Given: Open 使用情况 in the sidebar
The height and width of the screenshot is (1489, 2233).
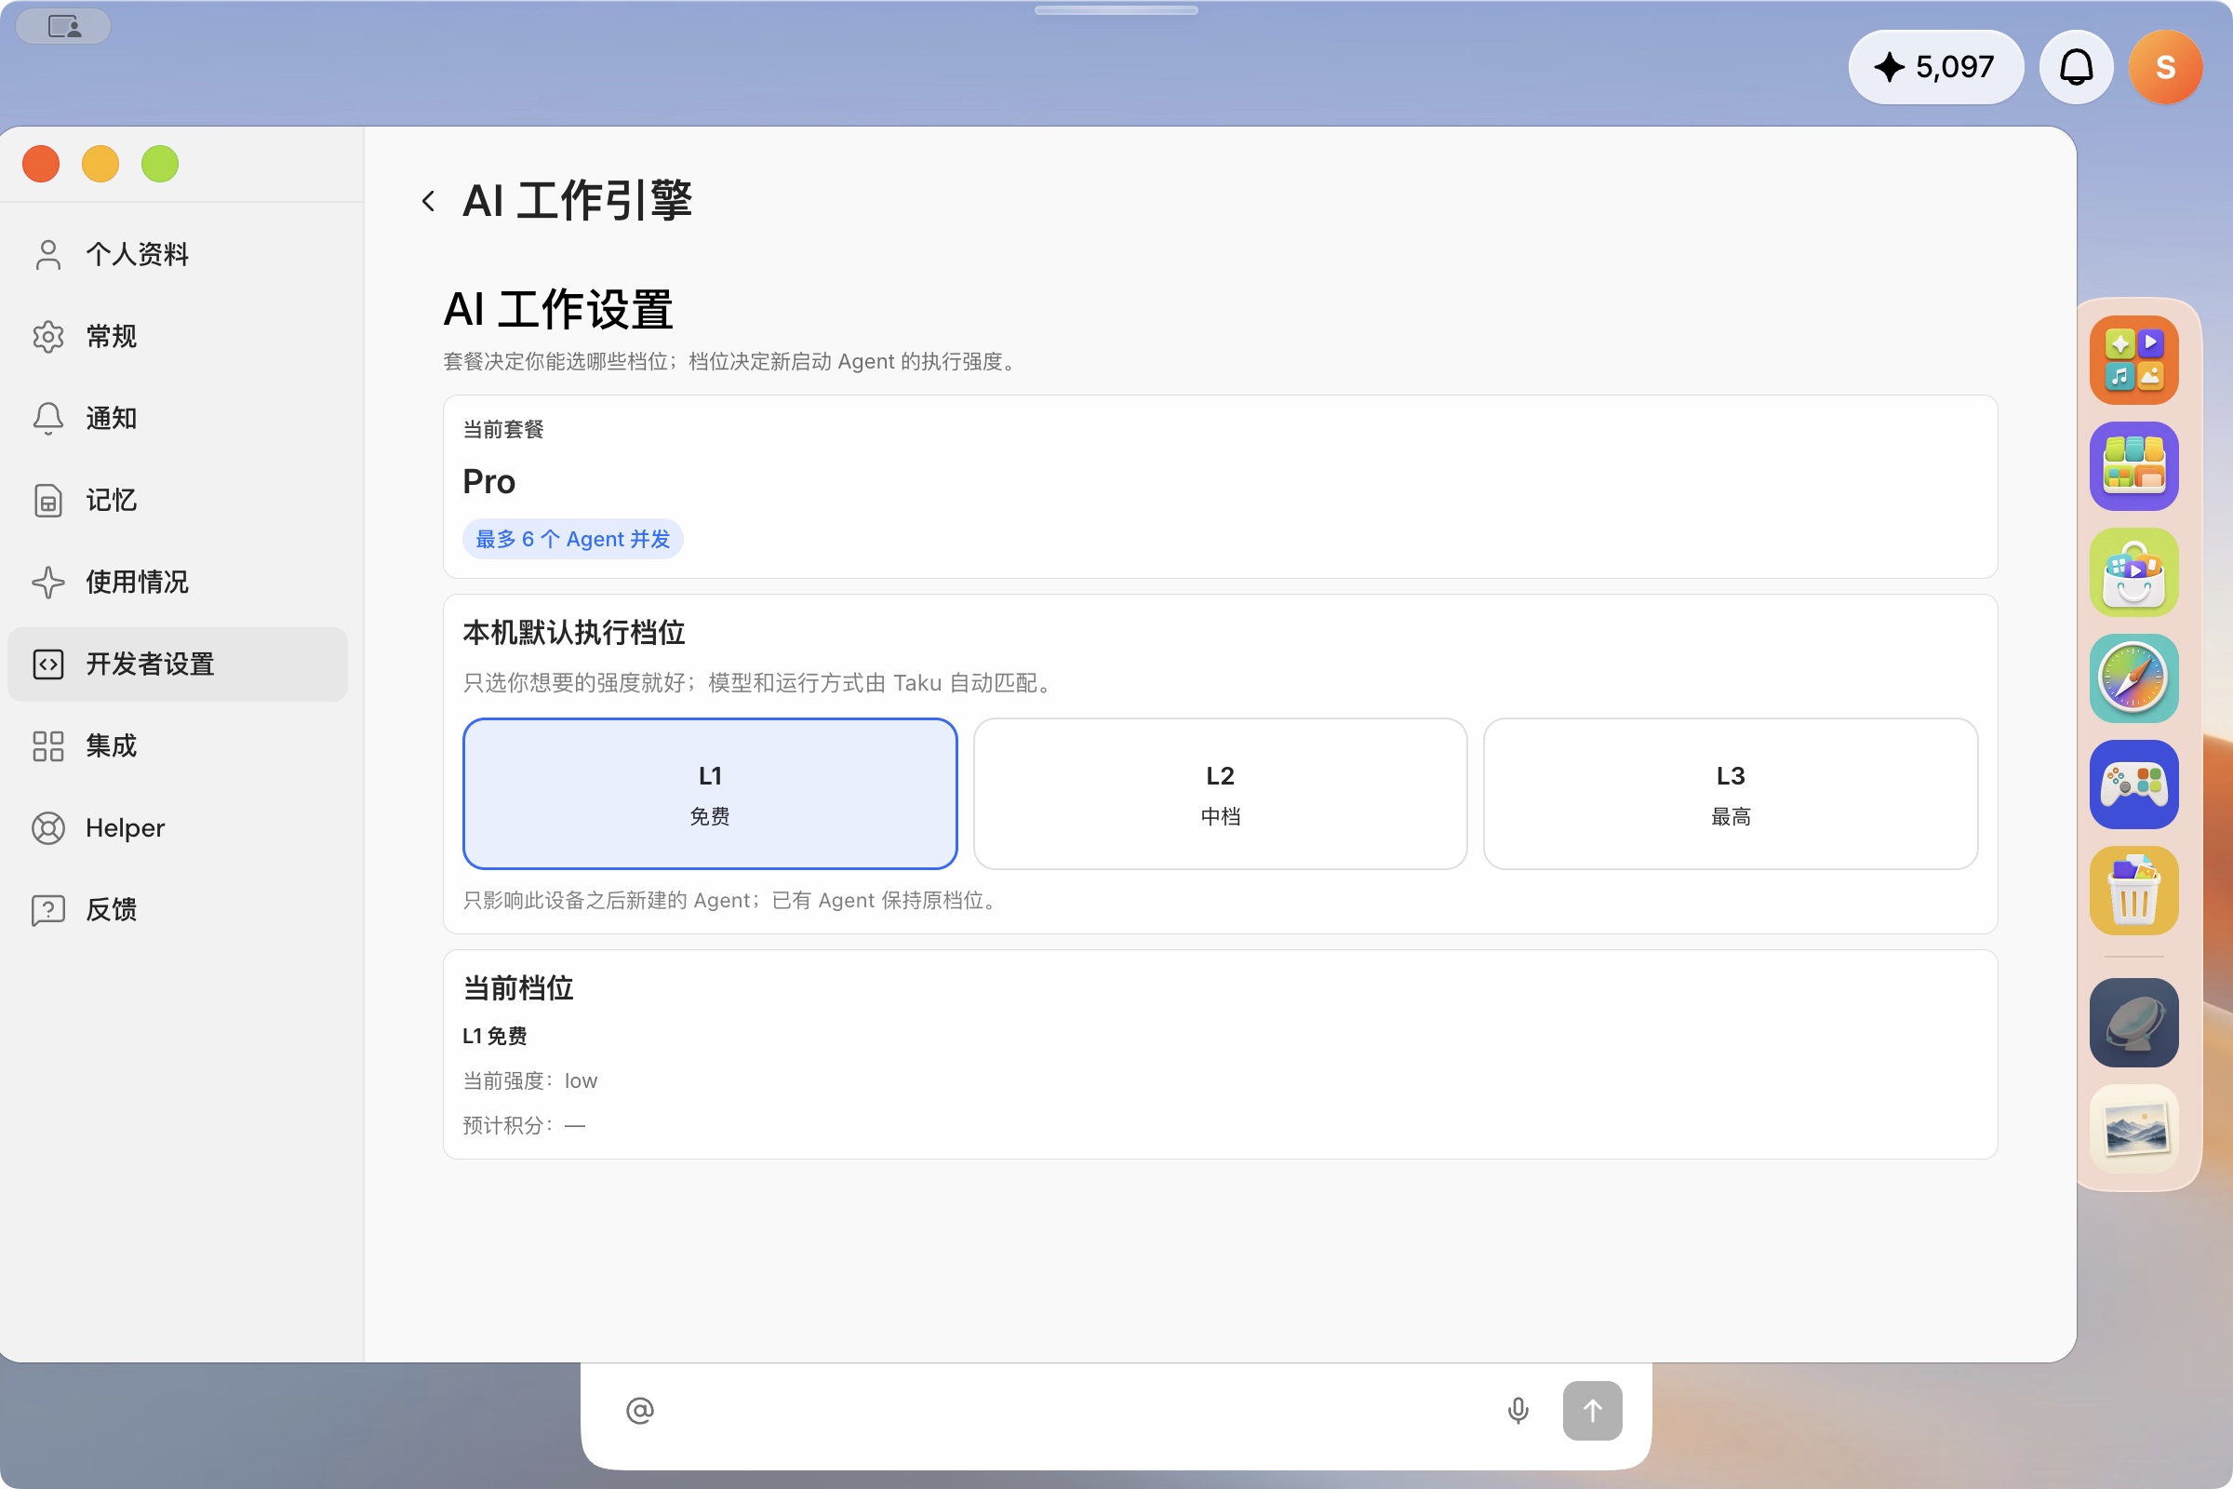Looking at the screenshot, I should pyautogui.click(x=178, y=583).
